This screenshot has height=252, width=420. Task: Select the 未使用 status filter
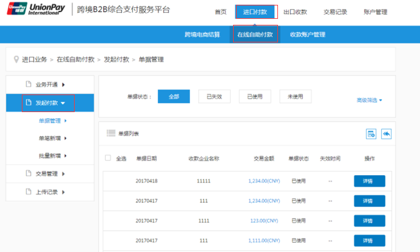coord(295,96)
